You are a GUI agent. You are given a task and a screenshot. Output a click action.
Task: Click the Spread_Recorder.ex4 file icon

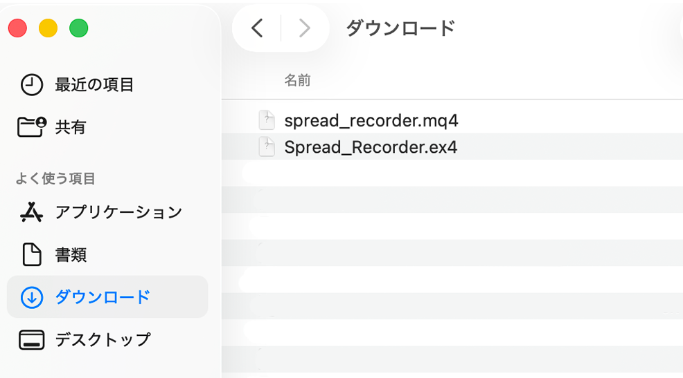(267, 147)
